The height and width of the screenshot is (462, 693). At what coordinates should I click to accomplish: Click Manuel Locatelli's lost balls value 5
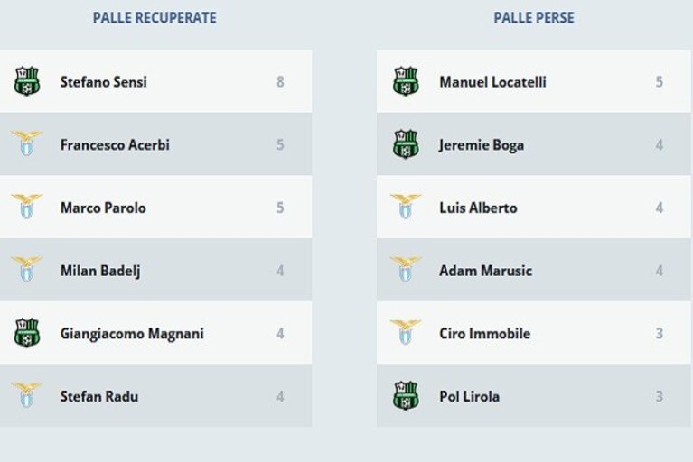pyautogui.click(x=659, y=81)
